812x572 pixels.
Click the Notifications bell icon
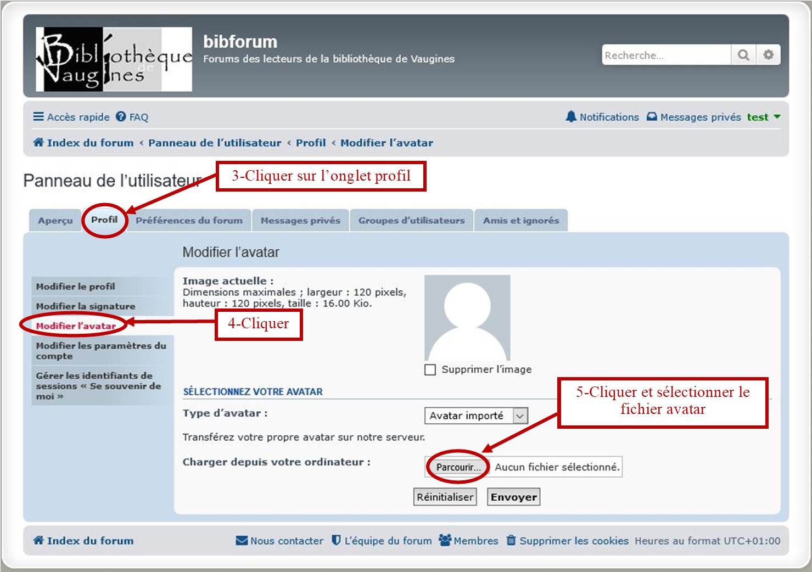point(571,117)
